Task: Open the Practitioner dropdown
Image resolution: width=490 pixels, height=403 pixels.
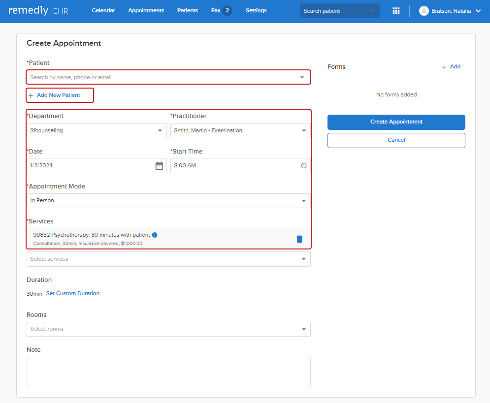Action: click(304, 130)
